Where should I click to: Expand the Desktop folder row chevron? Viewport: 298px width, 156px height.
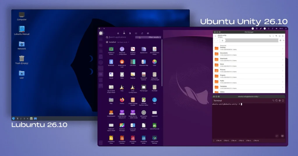pos(283,48)
